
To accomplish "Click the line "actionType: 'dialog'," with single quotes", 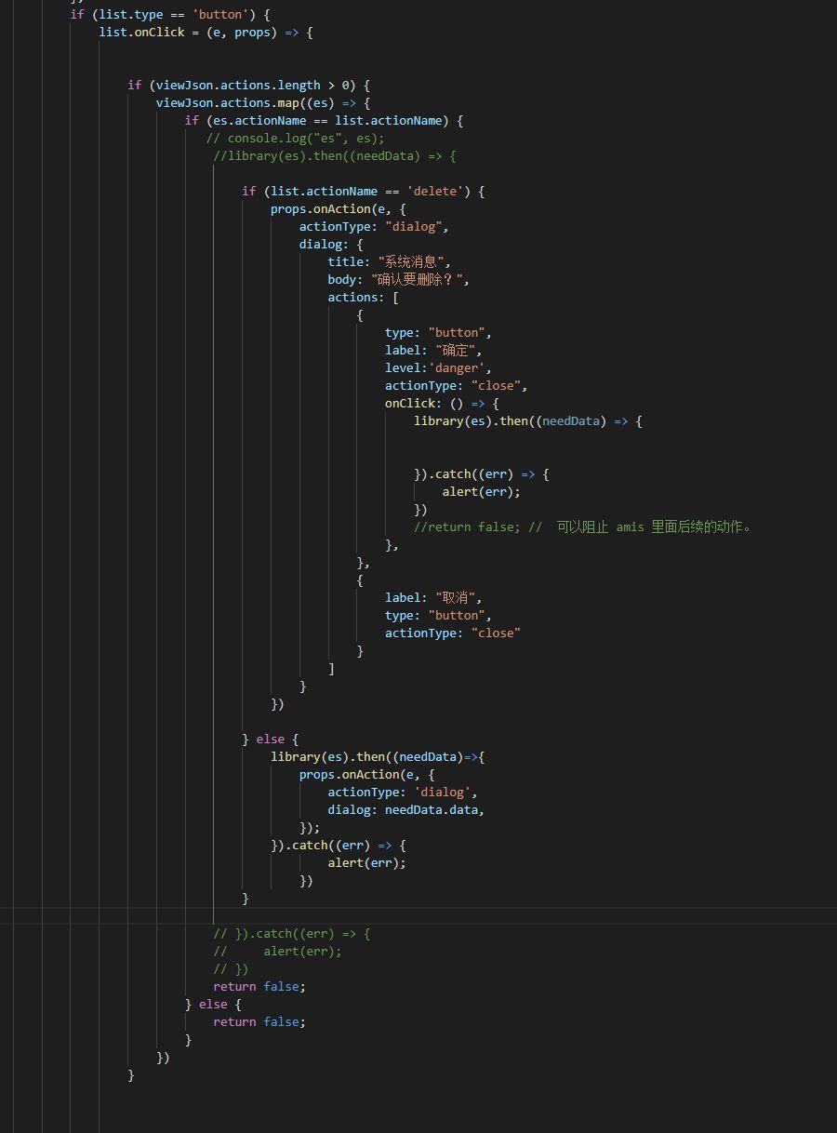I will 403,793.
